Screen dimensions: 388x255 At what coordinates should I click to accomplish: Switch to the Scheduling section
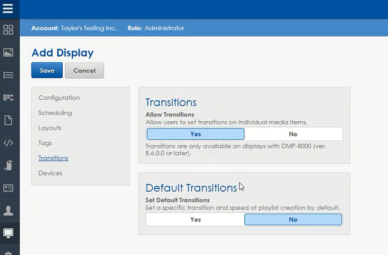55,112
